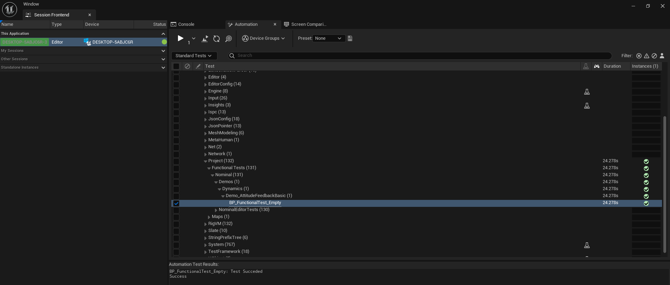
Task: Click the flask column header icon
Action: click(x=586, y=66)
